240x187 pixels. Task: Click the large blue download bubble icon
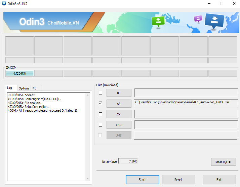(214, 21)
